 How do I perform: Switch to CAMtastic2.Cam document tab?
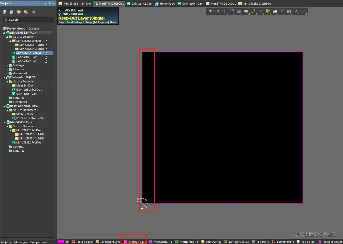139,4
